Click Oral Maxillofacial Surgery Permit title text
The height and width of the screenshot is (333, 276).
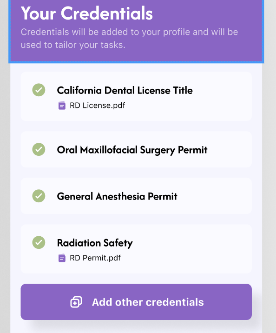click(x=132, y=150)
